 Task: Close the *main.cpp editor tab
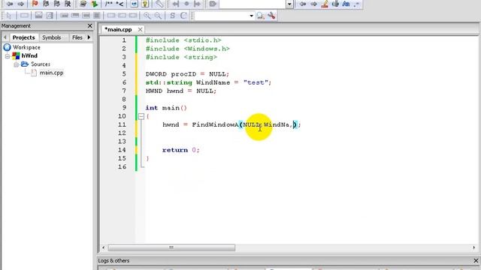[141, 29]
